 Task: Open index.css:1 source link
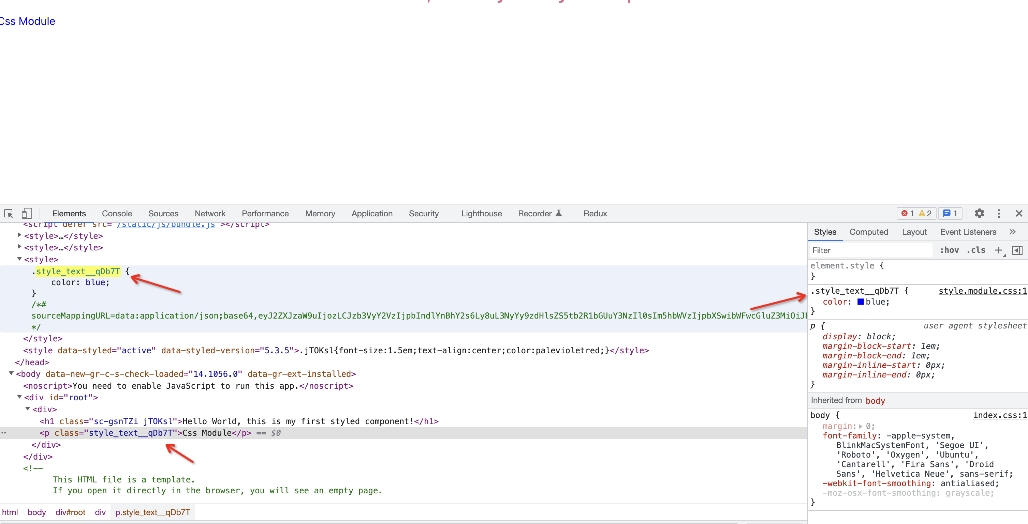pos(1000,416)
